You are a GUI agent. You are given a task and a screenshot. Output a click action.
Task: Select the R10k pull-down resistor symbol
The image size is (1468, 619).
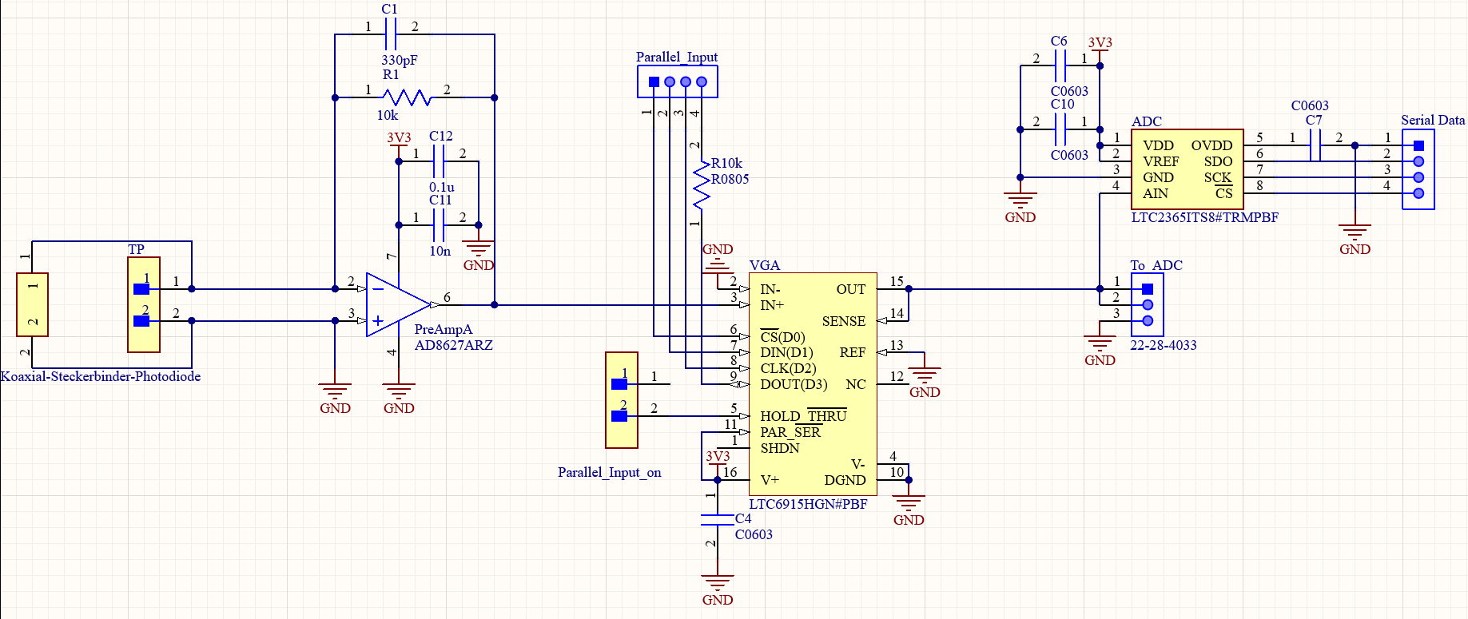click(701, 185)
